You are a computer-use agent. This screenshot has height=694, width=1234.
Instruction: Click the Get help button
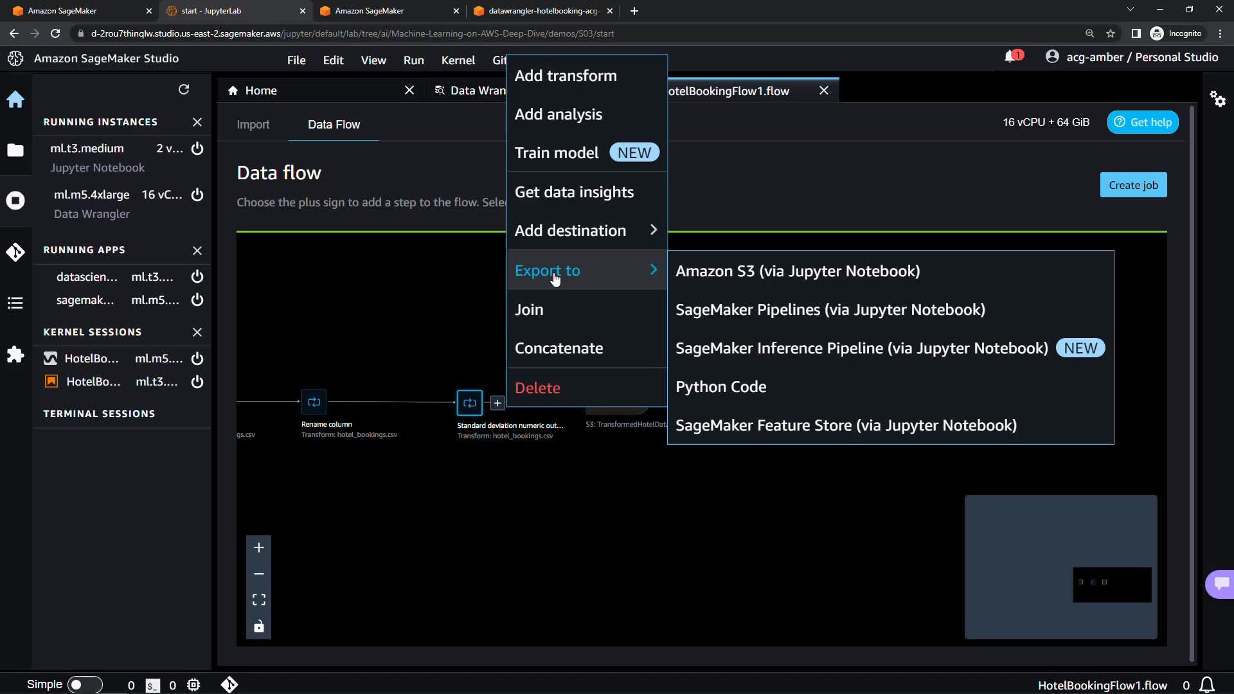[1143, 122]
